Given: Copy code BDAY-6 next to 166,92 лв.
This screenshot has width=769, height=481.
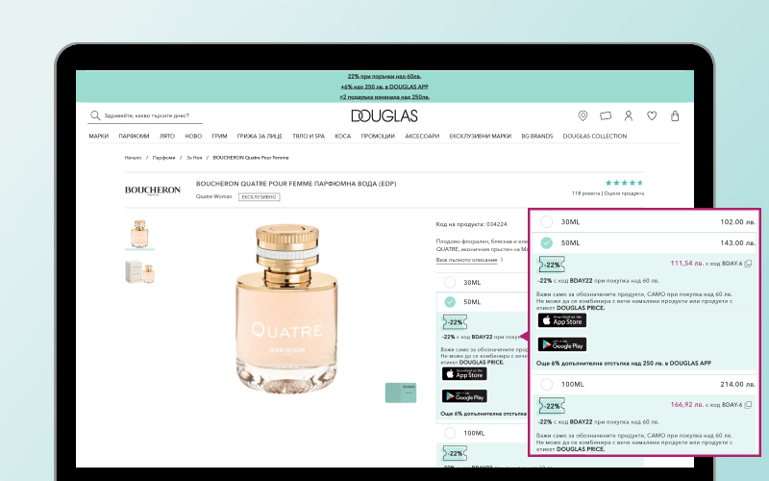Looking at the screenshot, I should pos(748,405).
